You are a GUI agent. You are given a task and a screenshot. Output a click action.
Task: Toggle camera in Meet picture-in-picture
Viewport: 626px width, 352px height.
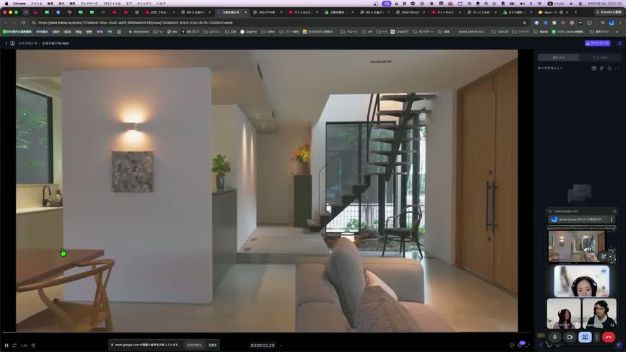click(x=570, y=337)
